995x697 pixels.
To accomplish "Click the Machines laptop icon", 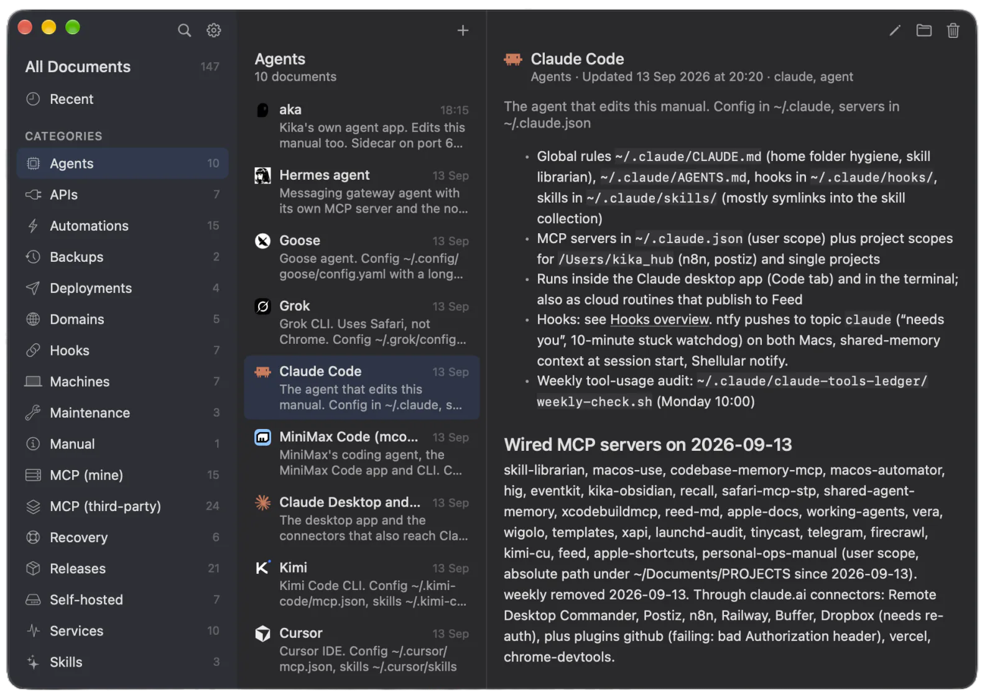I will click(33, 381).
